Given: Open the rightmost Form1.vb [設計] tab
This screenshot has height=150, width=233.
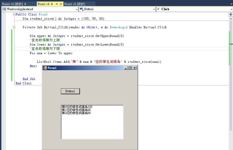Looking at the screenshot, I should tap(75, 4).
